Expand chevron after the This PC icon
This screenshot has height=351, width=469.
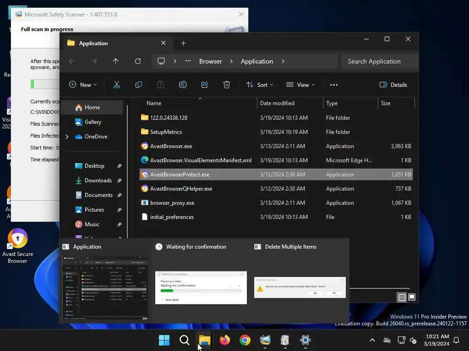[x=175, y=61]
